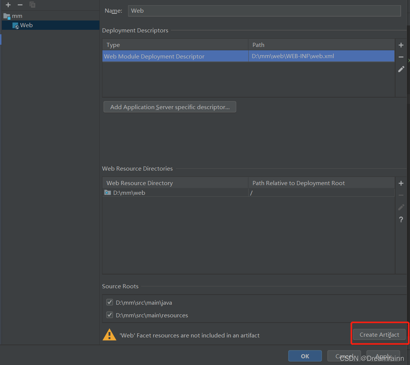Screen dimensions: 410x365
Task: Remove the selected deployment descriptor
Action: pos(401,57)
